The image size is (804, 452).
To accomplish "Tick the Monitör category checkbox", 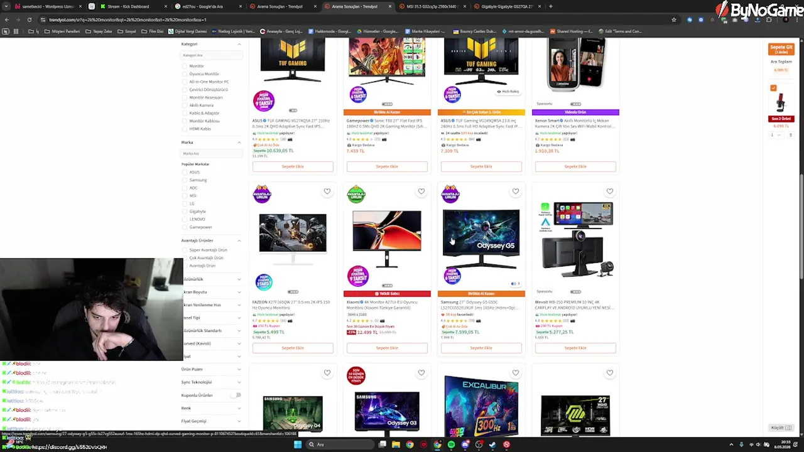I will [185, 66].
